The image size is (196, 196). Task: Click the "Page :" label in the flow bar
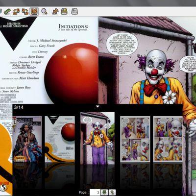pos(84,193)
